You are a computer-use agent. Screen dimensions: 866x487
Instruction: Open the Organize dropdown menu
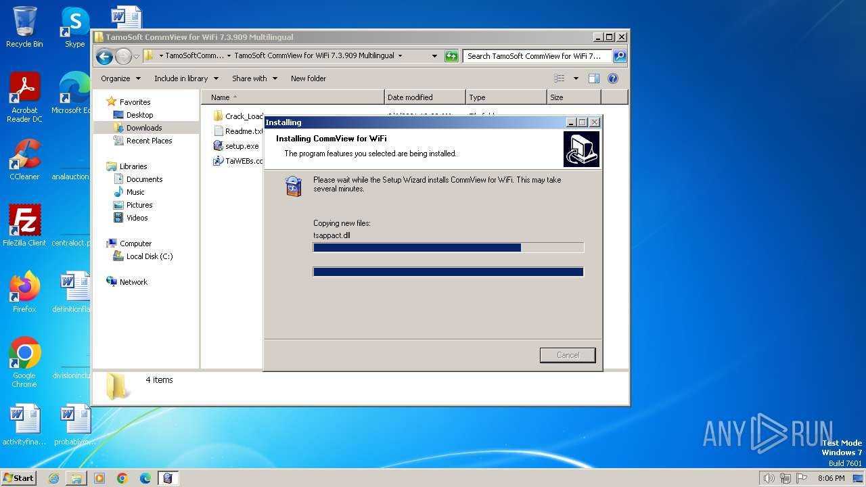120,78
